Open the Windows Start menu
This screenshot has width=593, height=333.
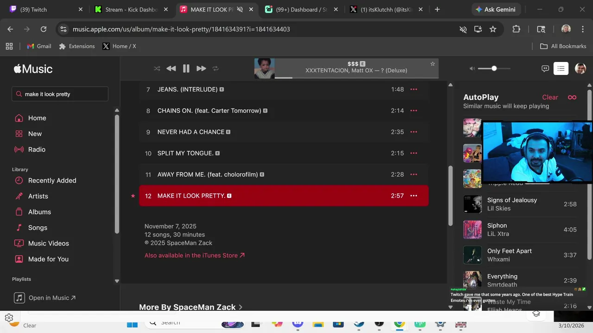(x=132, y=324)
